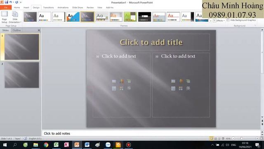Click the 65% zoom level button
This screenshot has width=264, height=149.
coord(228,139)
